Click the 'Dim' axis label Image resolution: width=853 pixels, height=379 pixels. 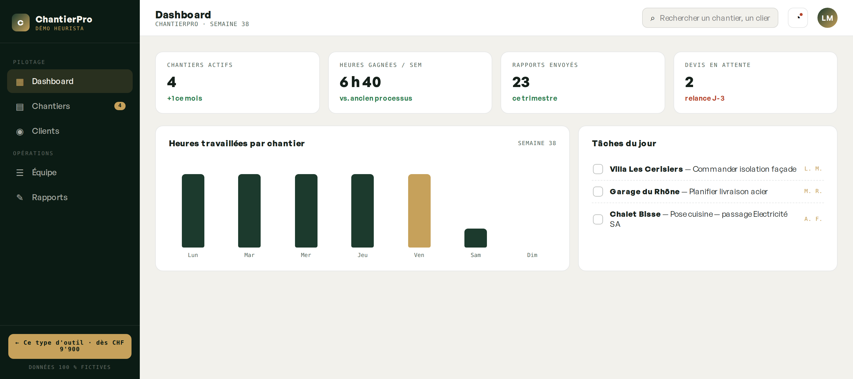(532, 255)
